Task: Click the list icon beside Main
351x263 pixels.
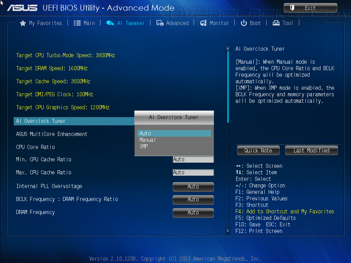Action: [x=77, y=23]
